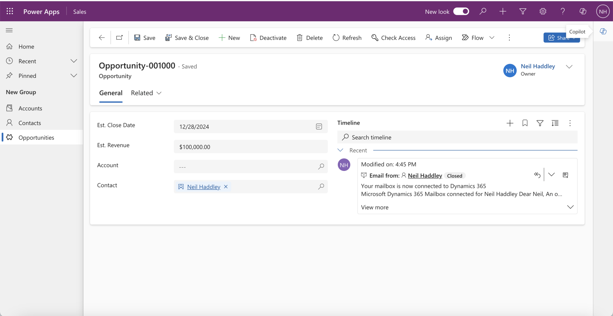
Task: Open the date picker for Est. Close Date
Action: [319, 126]
